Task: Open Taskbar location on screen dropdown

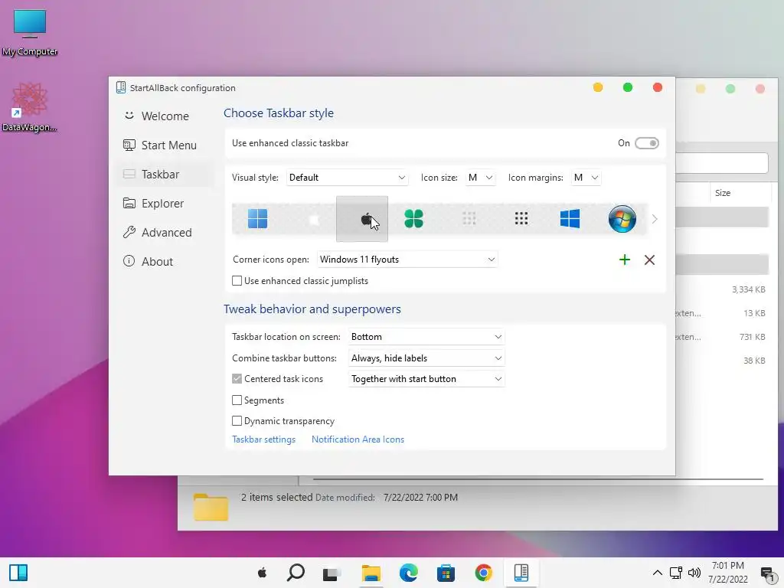Action: [426, 337]
